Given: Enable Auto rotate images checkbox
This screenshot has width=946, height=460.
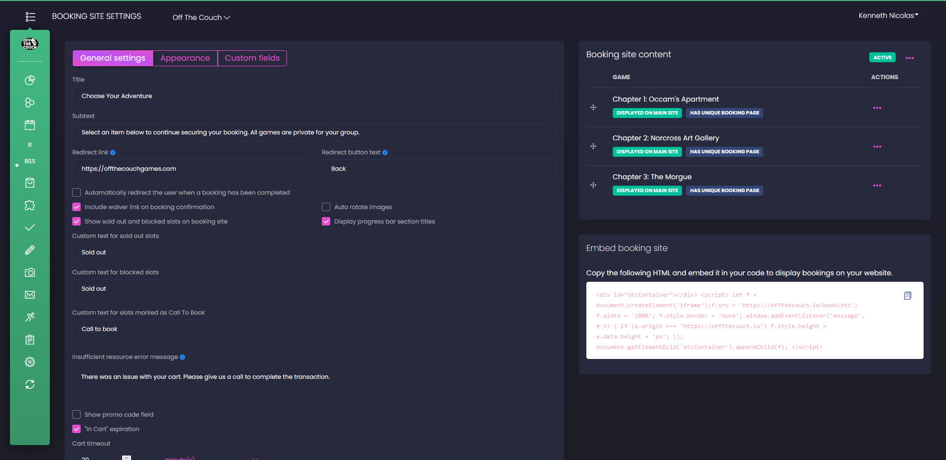Looking at the screenshot, I should point(326,207).
